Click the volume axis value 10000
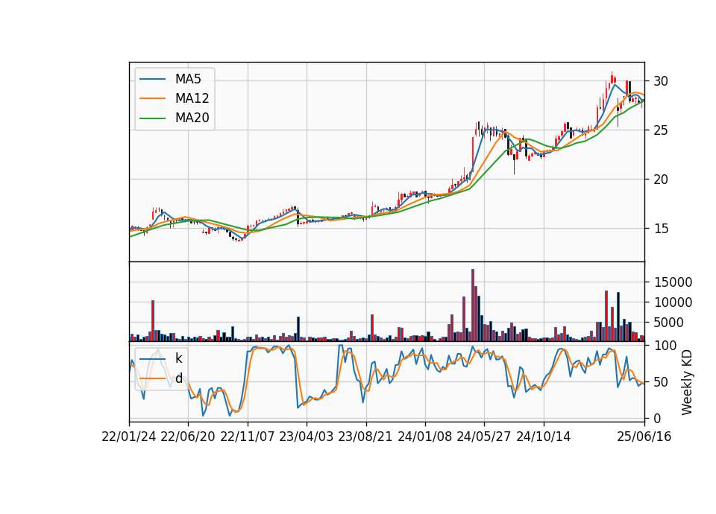 pos(673,302)
